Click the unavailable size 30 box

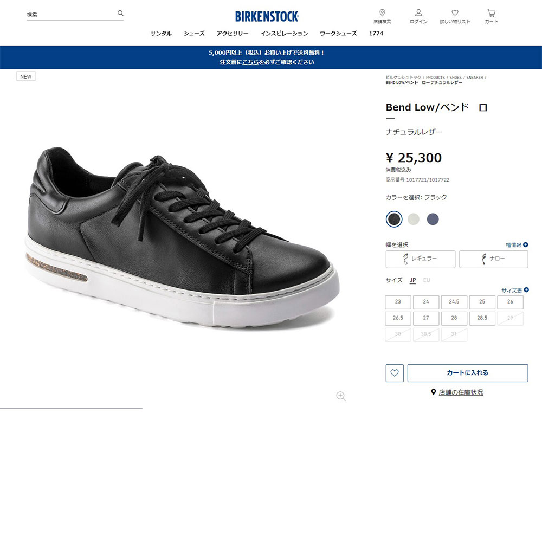[x=398, y=334]
